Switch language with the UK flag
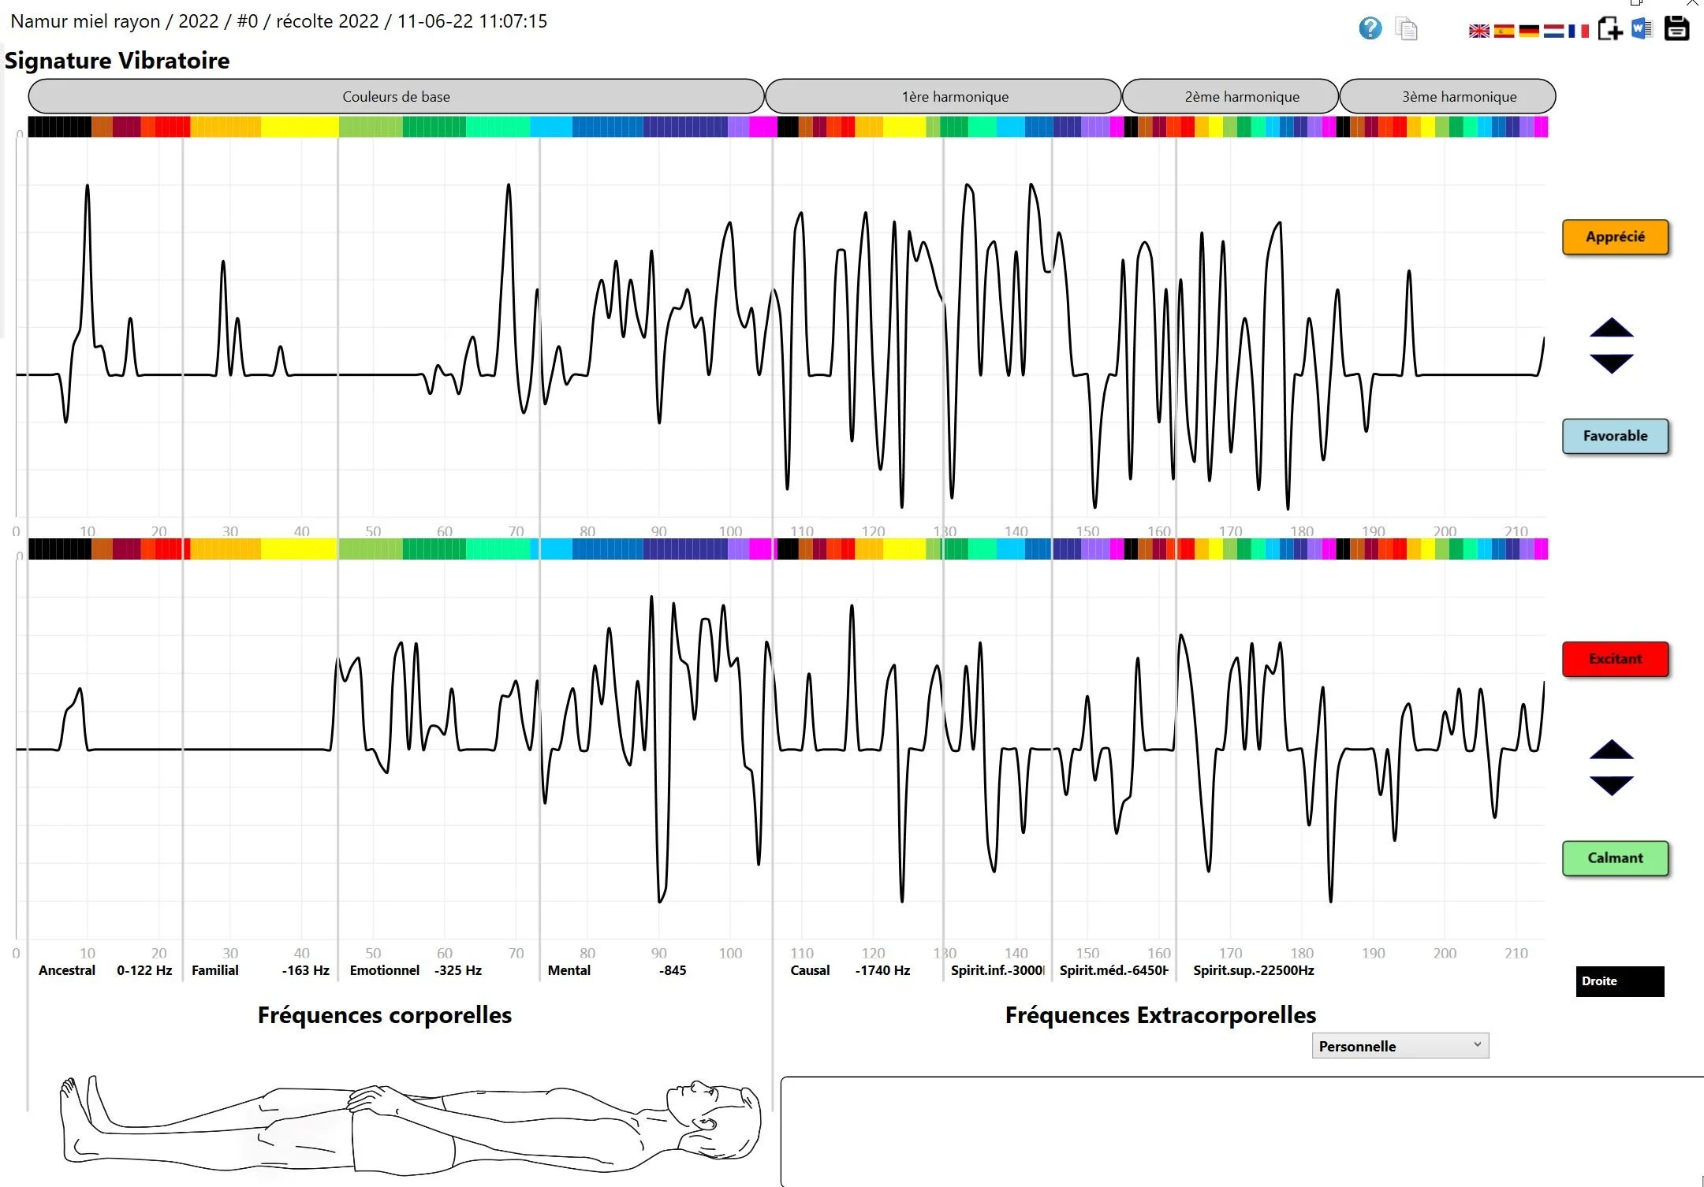The height and width of the screenshot is (1187, 1704). tap(1478, 31)
